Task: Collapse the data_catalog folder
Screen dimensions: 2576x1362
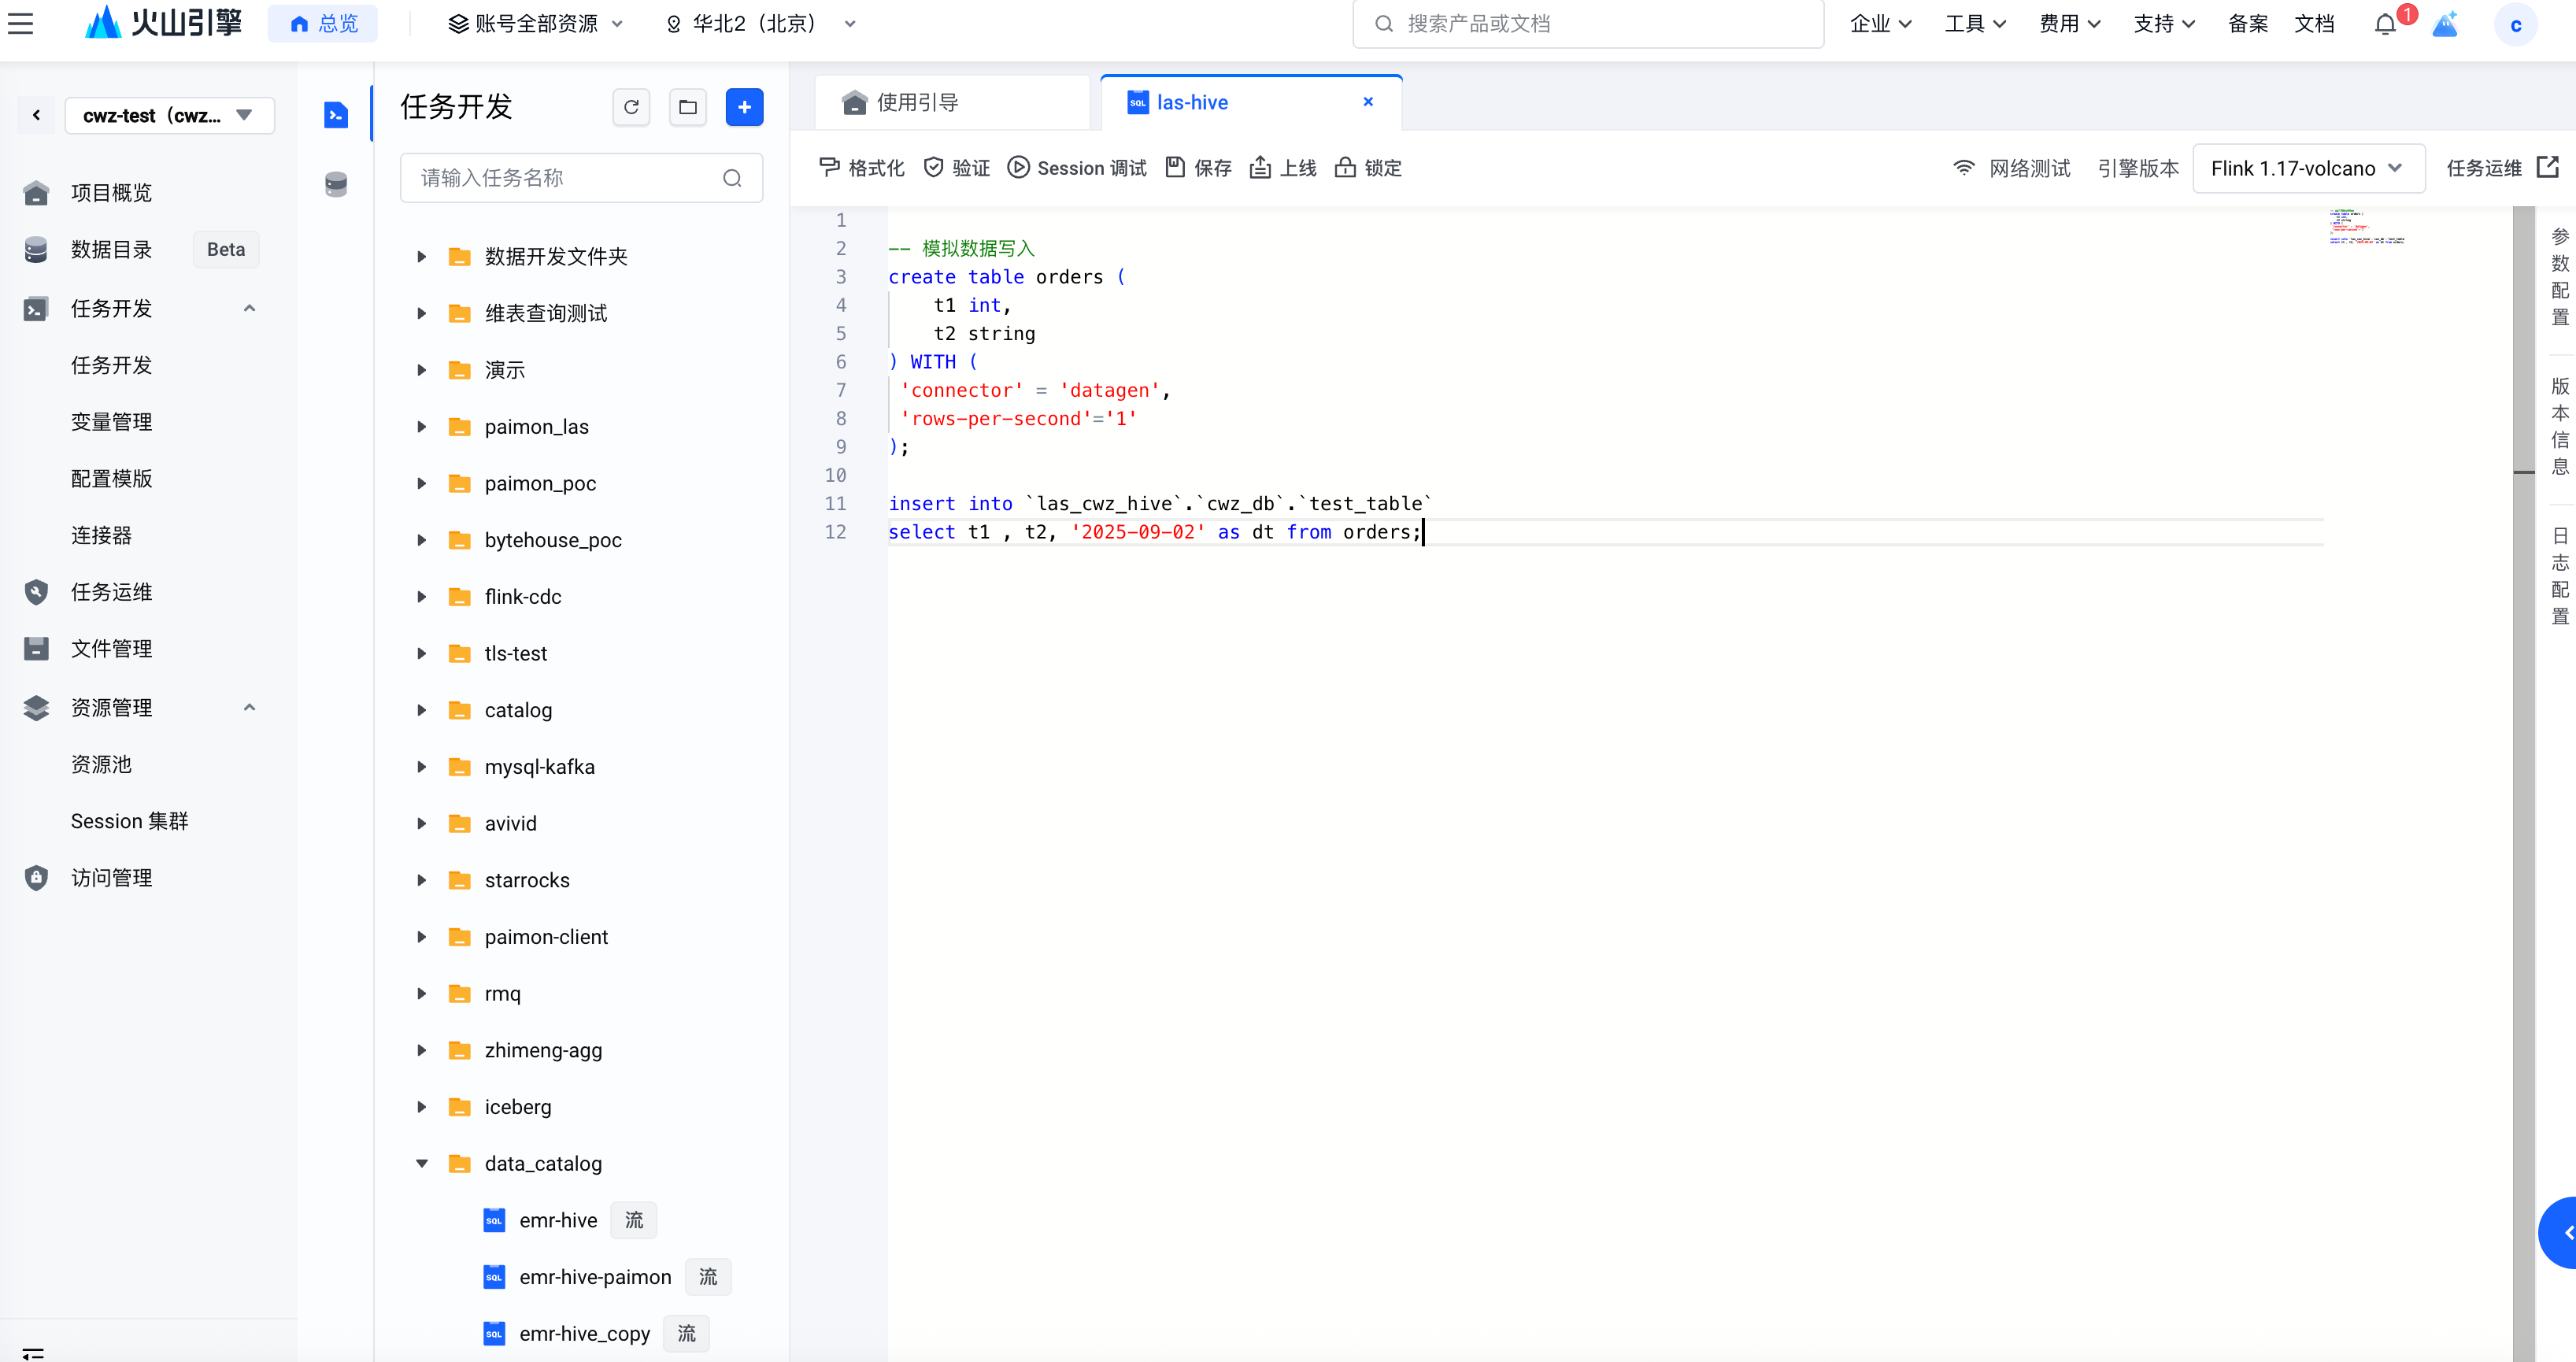Action: [422, 1163]
